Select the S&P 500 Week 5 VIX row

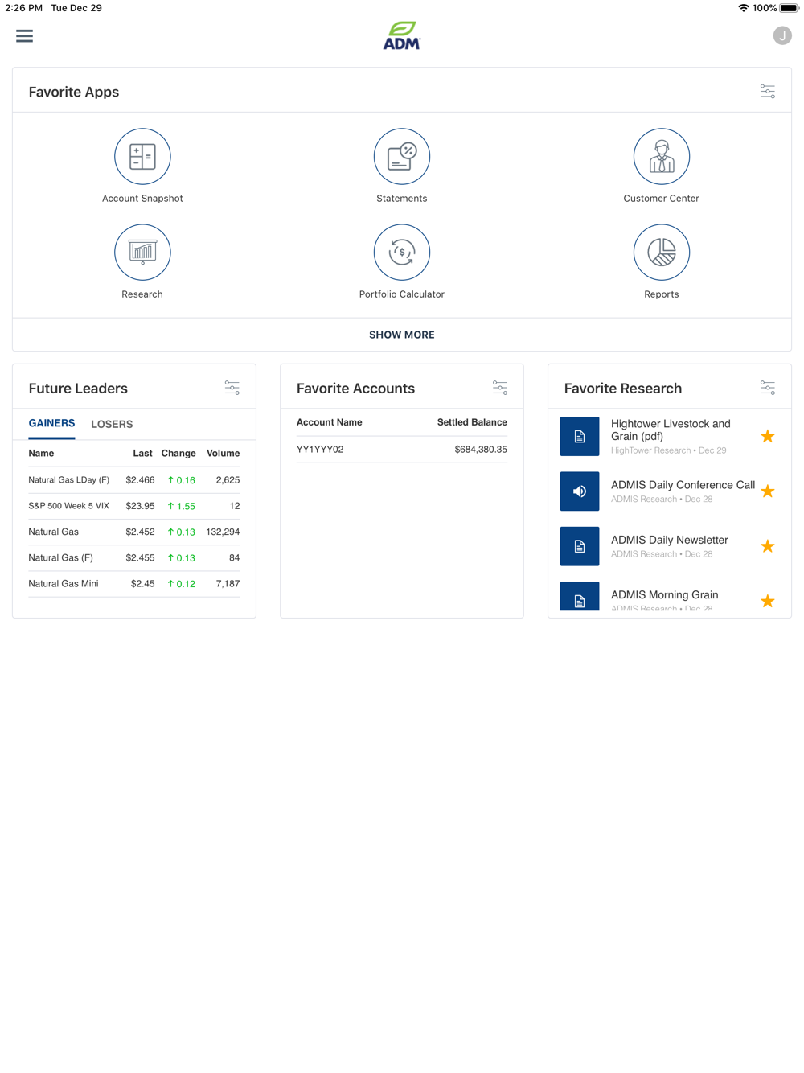(x=134, y=506)
